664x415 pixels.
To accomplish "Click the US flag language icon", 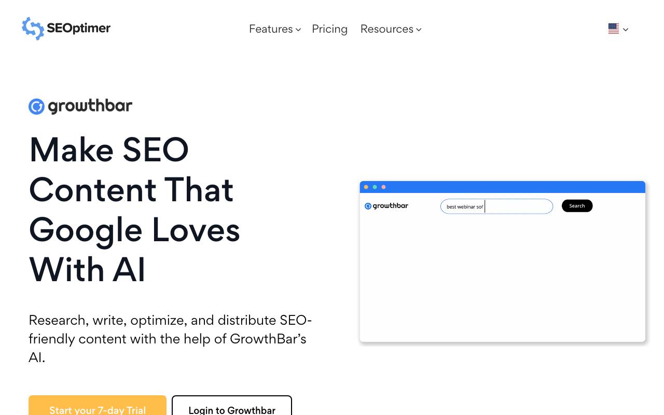I will click(614, 29).
